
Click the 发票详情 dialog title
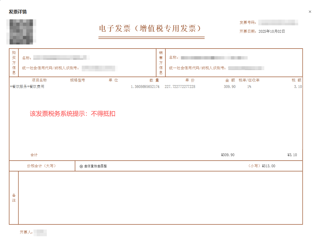[x=18, y=12]
